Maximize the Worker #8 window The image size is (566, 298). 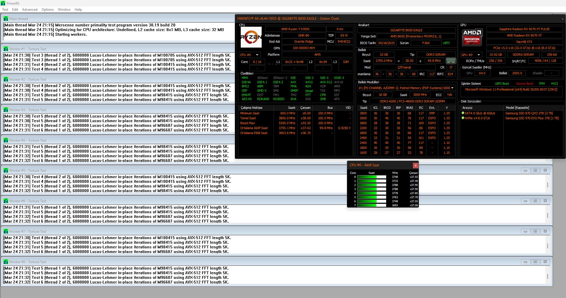click(535, 262)
